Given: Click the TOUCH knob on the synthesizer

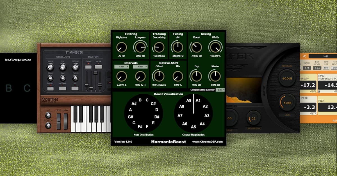Looking at the screenshot, I should point(49,125).
